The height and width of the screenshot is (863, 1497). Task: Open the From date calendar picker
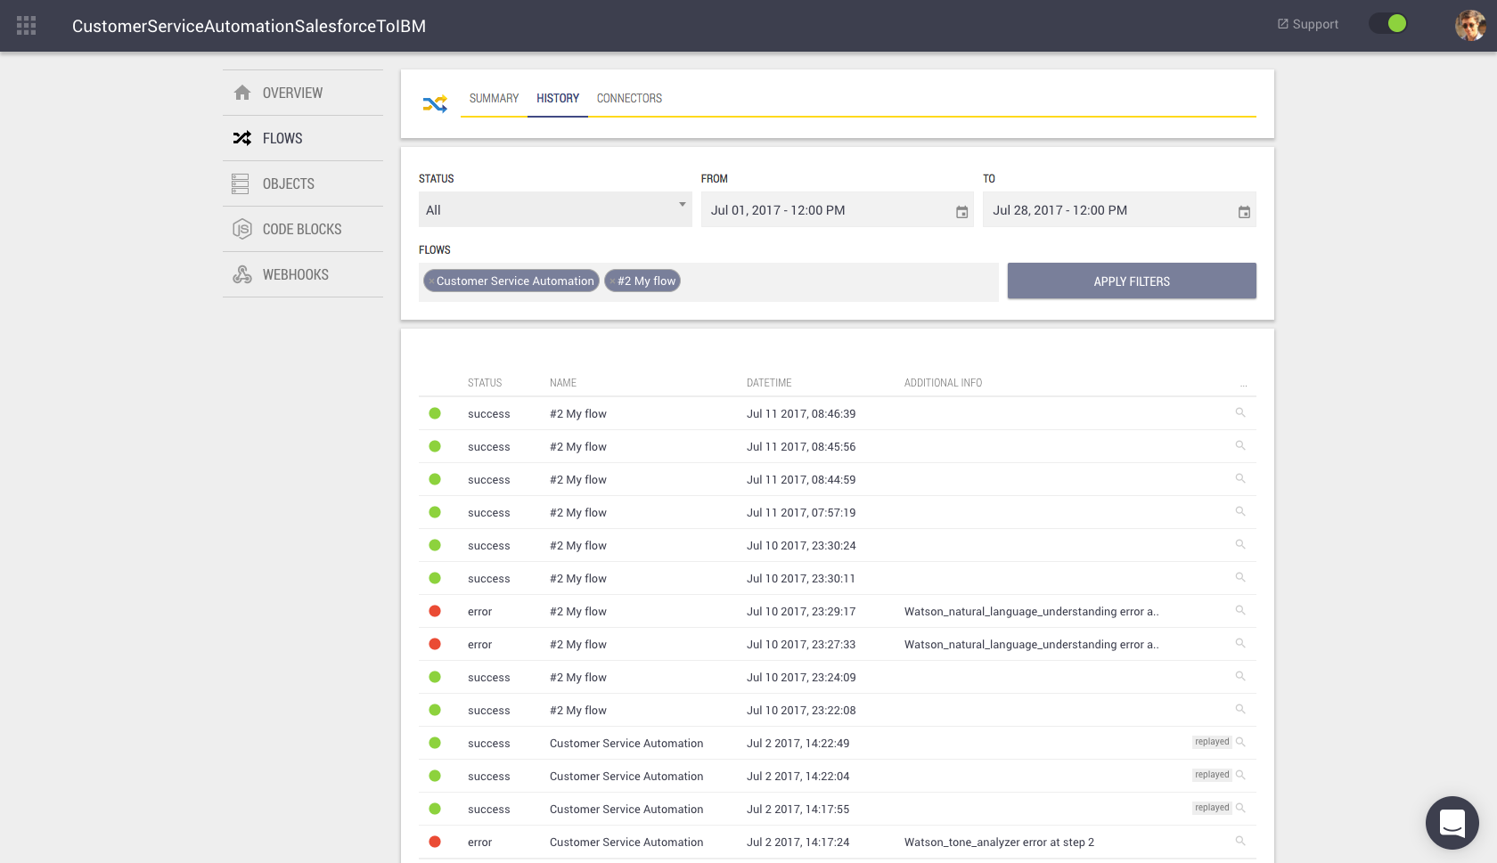962,212
